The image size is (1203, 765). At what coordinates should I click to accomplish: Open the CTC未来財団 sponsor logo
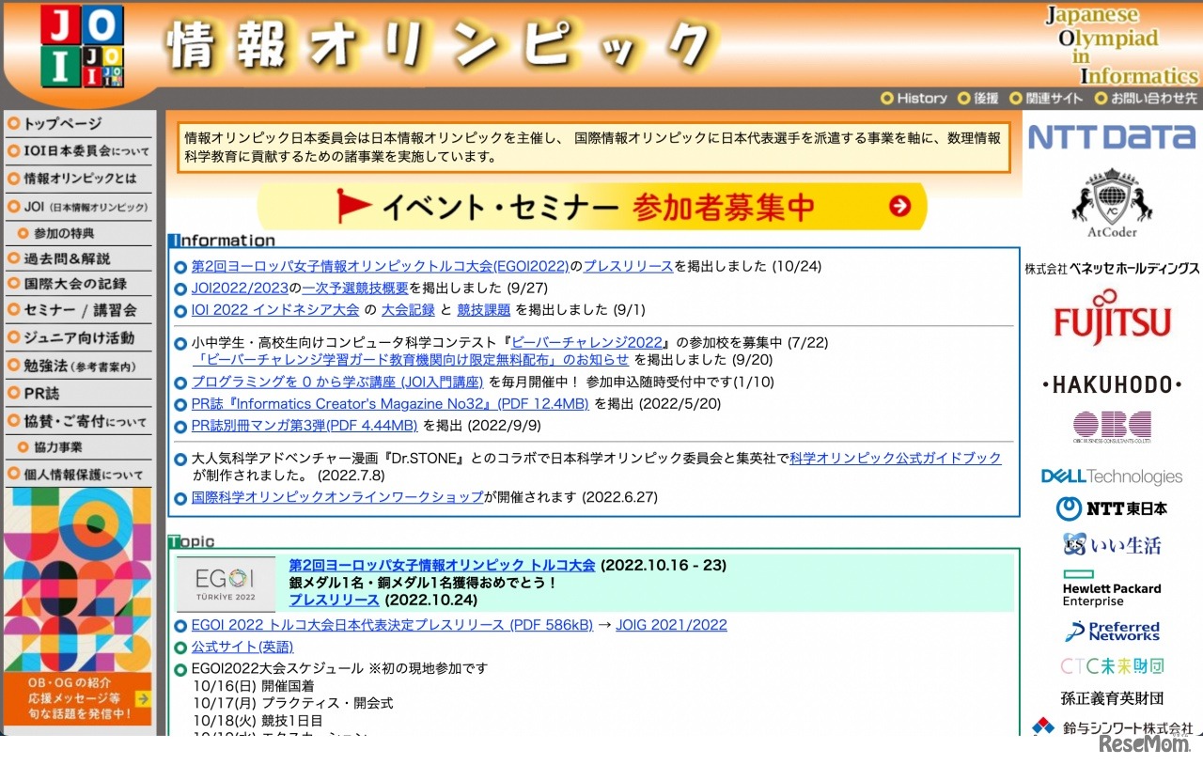point(1112,665)
